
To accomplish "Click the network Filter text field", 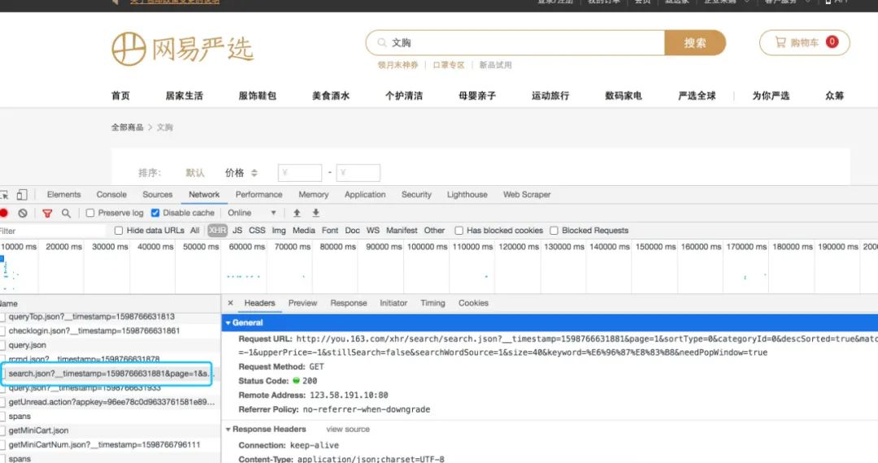I will pos(52,231).
